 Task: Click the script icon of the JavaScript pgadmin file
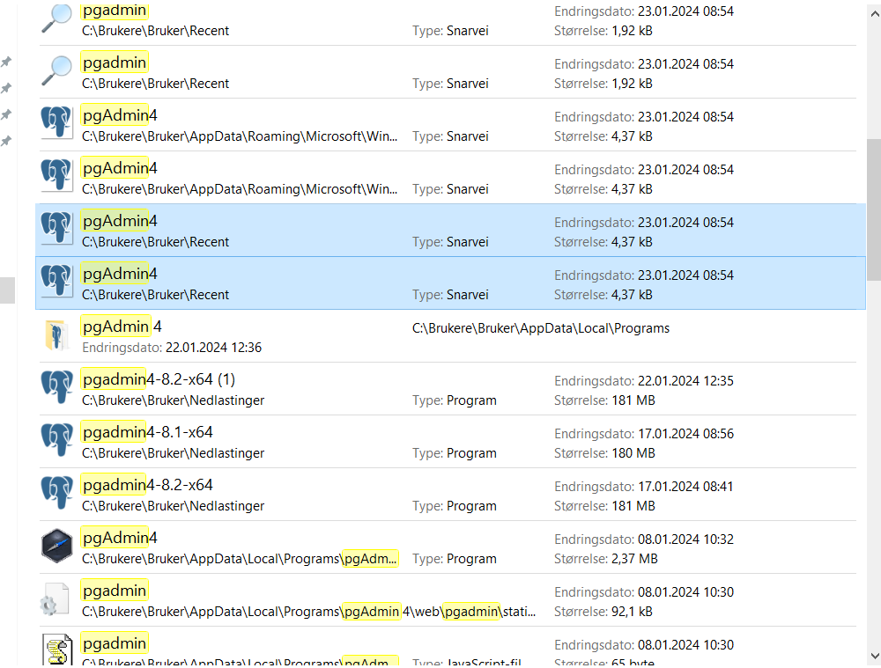(57, 650)
